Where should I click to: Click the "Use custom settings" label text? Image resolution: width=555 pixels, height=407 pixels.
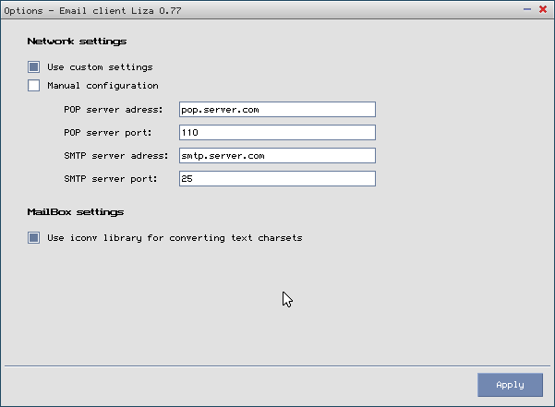(100, 67)
